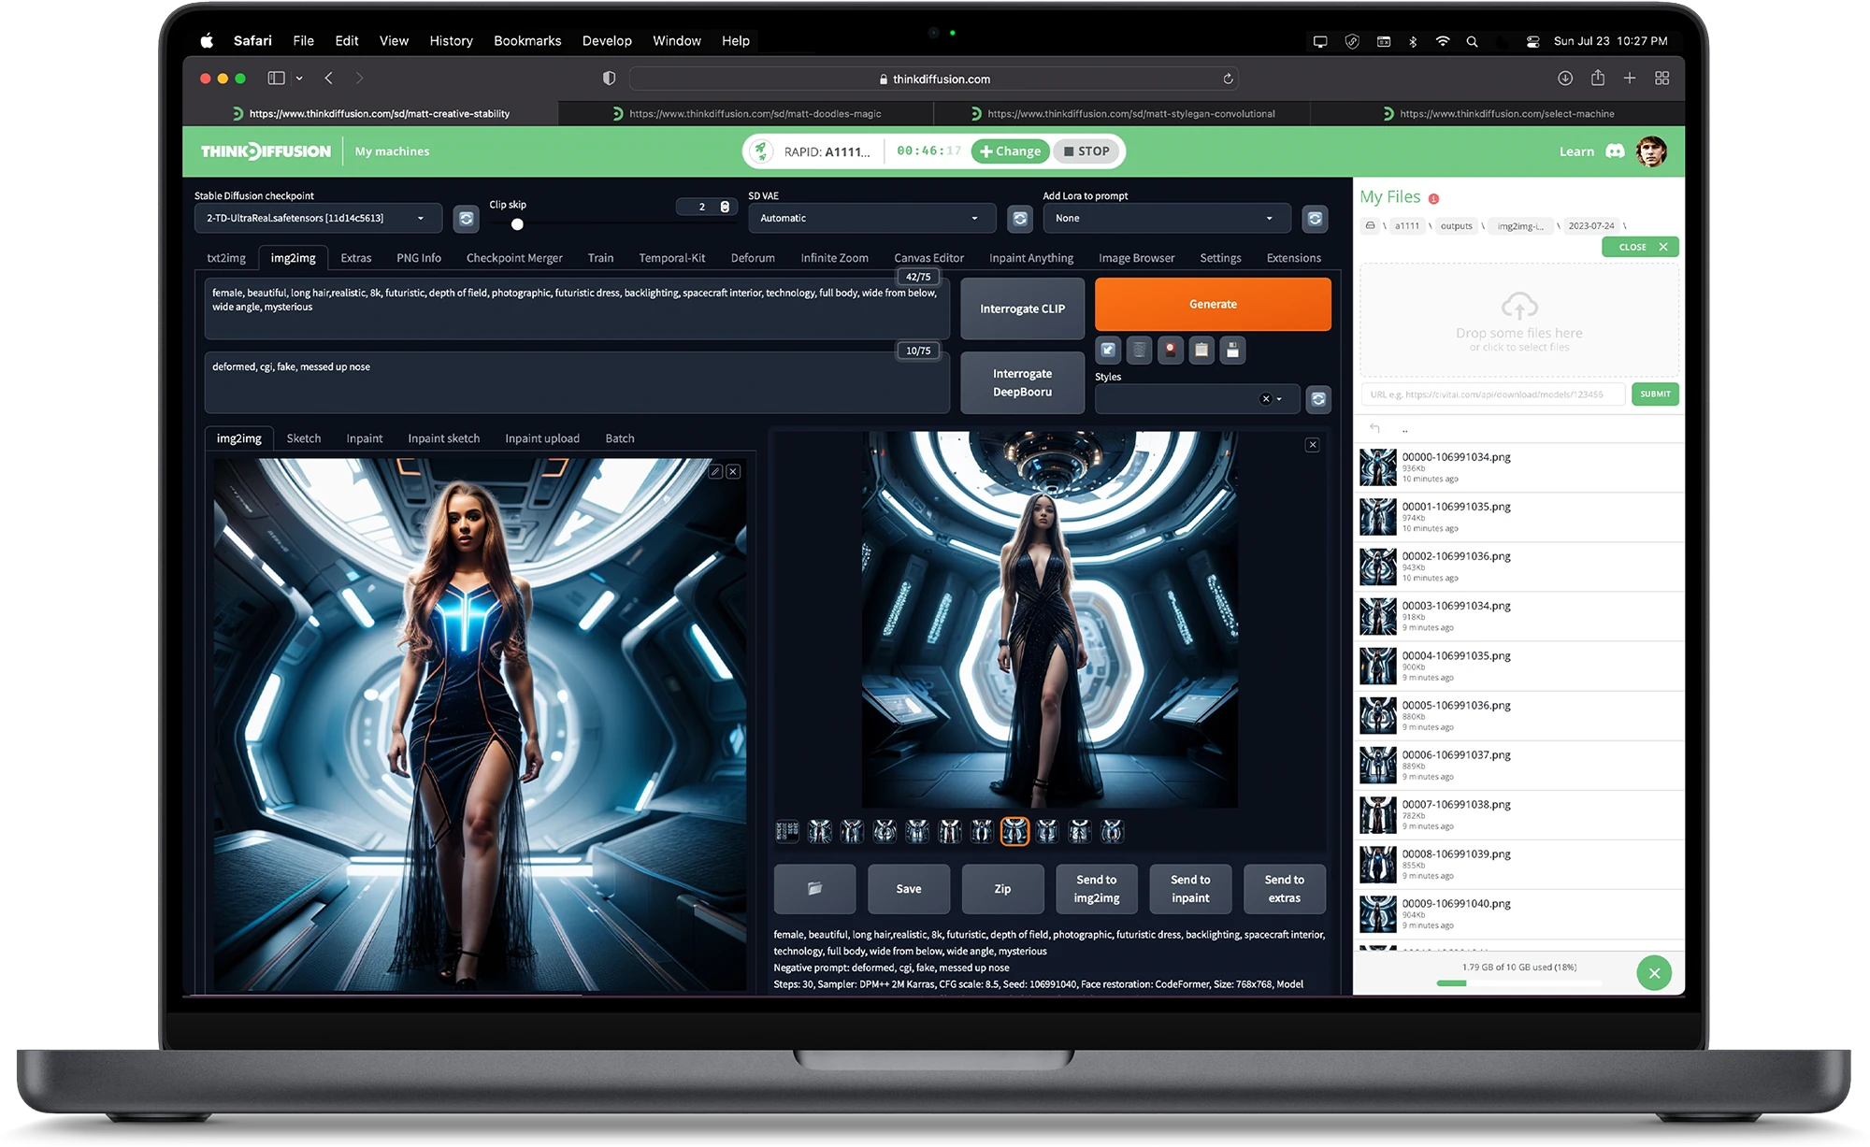Save current prompt as style with floppy icon
The width and height of the screenshot is (1870, 1147).
tap(1233, 351)
